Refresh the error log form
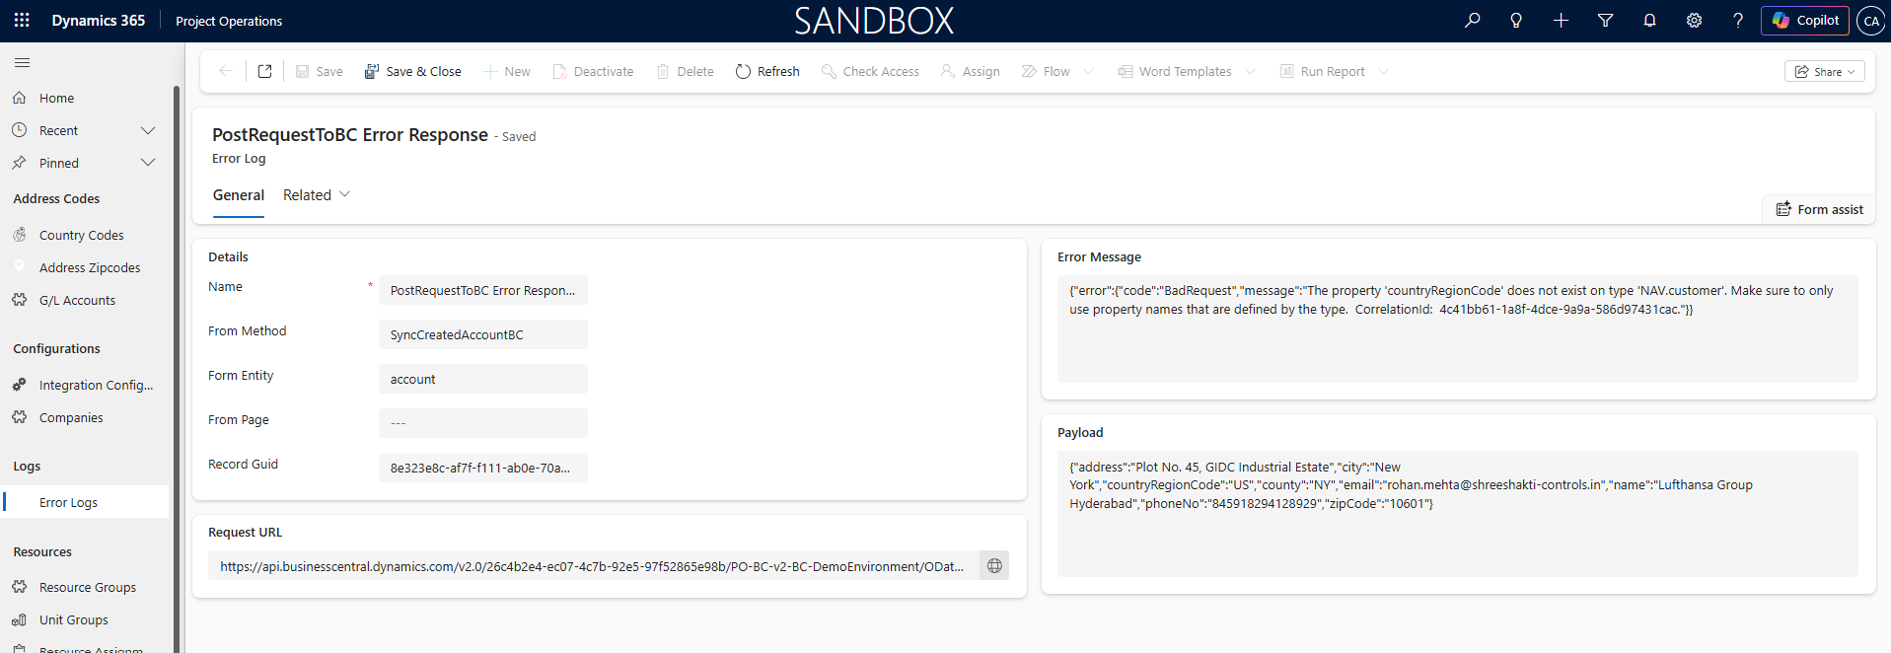Screen dimensions: 1891x653 click(x=767, y=71)
